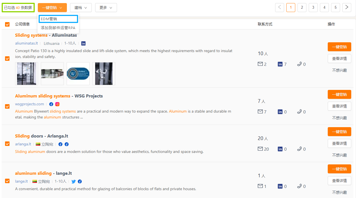Open the aliuminatas.lt website link
Image resolution: width=356 pixels, height=198 pixels.
tap(26, 43)
